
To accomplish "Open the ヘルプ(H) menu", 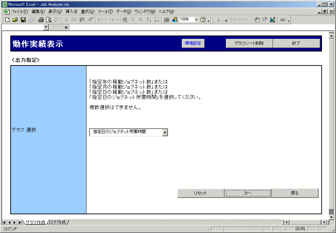I will (x=166, y=12).
